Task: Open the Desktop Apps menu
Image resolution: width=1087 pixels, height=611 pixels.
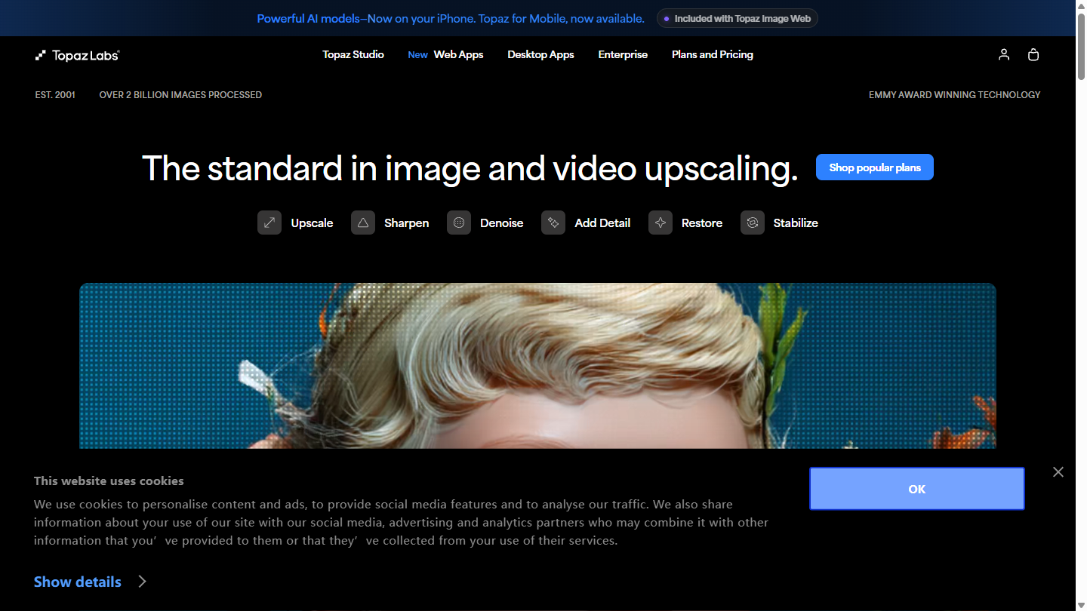Action: coord(540,54)
